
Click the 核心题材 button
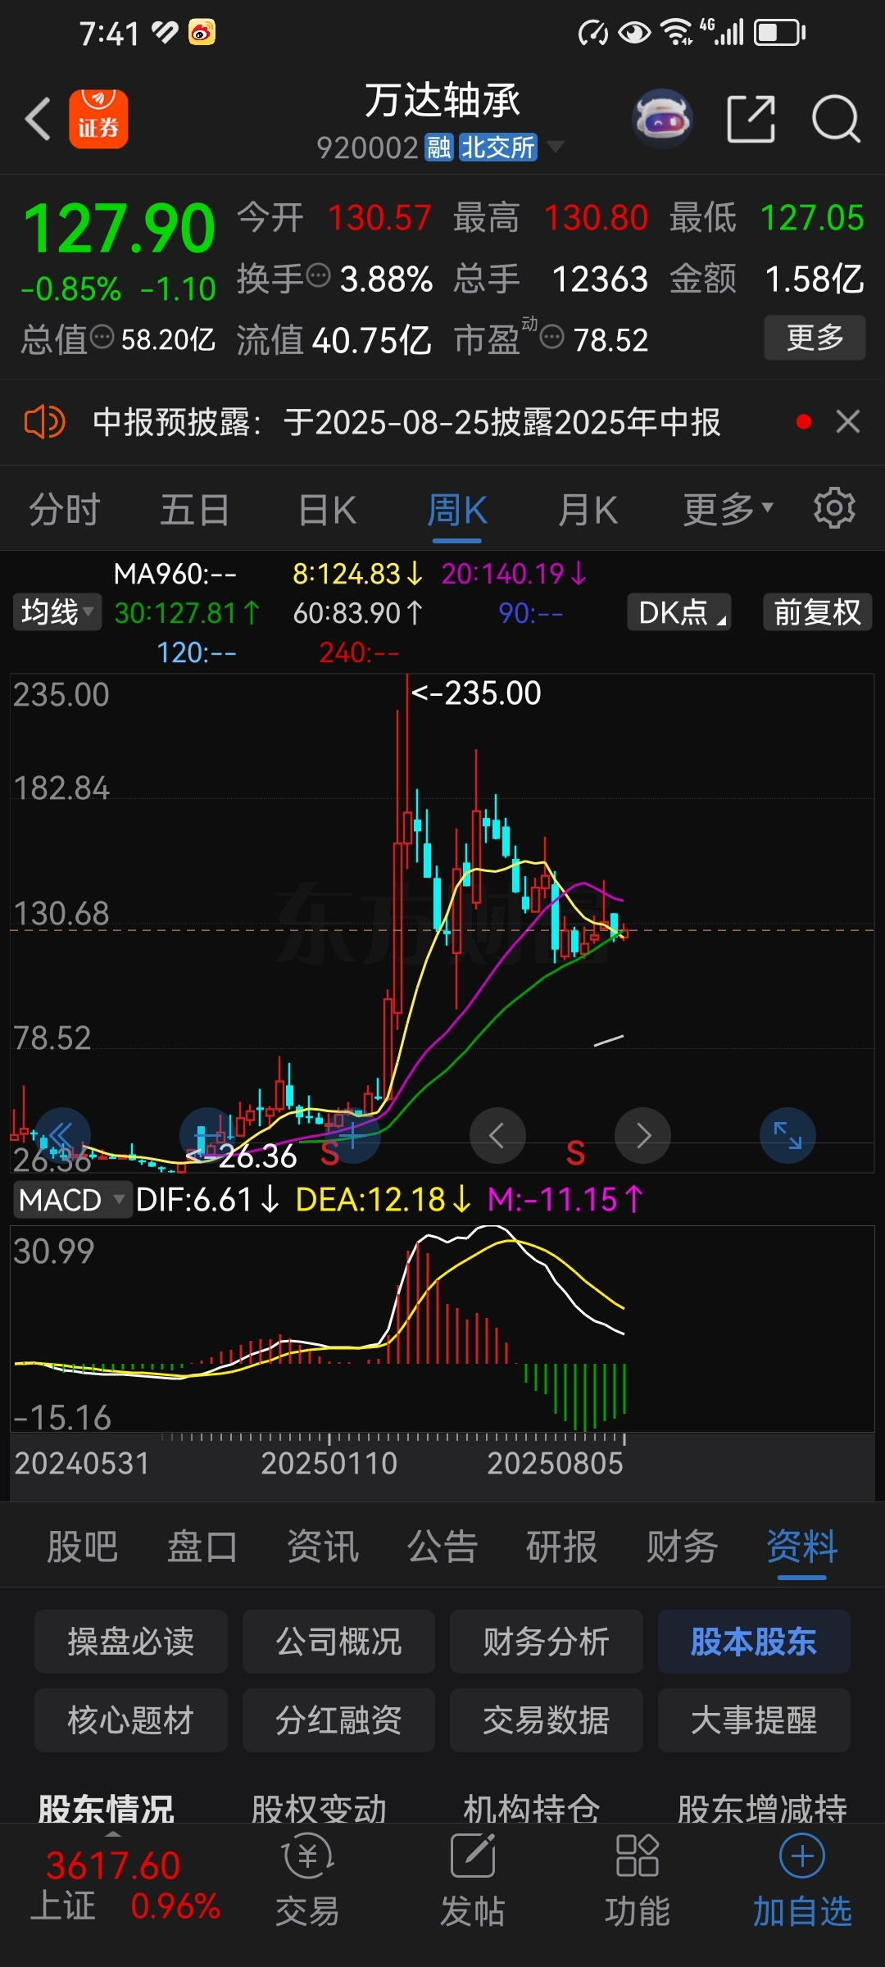131,1720
